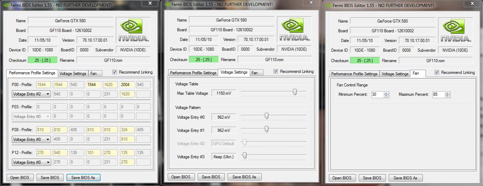Toggle Recommend Linking checkbox in left window

pos(115,72)
